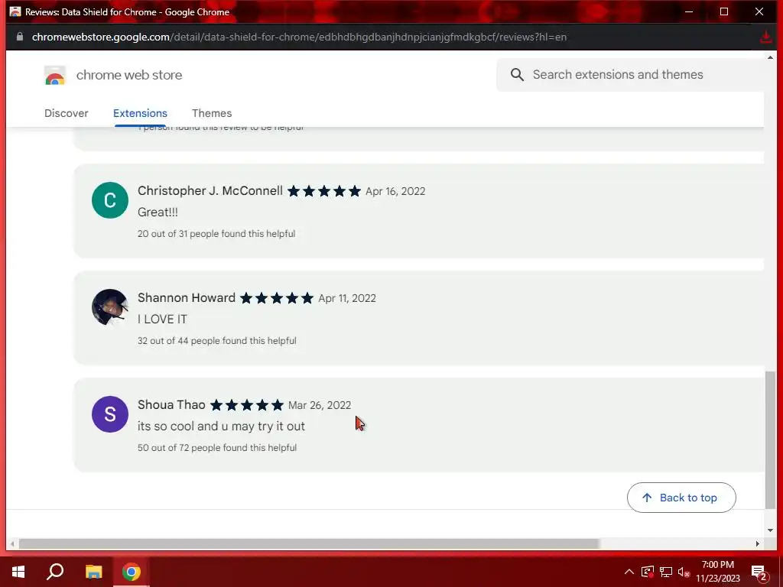Click the horizontal scrollbar thumb
The height and width of the screenshot is (587, 783).
[309, 543]
